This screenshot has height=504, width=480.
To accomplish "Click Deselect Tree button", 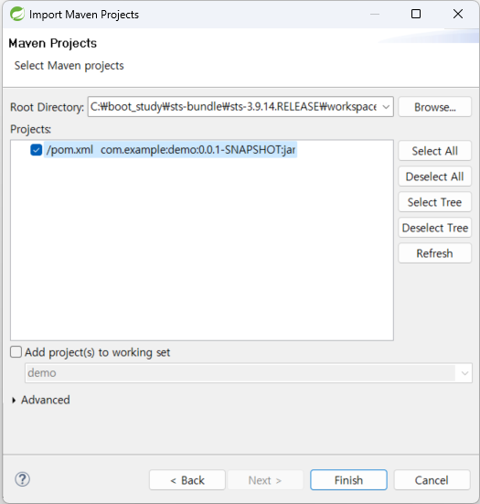I will point(434,228).
